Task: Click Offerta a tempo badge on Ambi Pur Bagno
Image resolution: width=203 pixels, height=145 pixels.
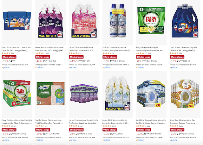Action: (x=143, y=130)
